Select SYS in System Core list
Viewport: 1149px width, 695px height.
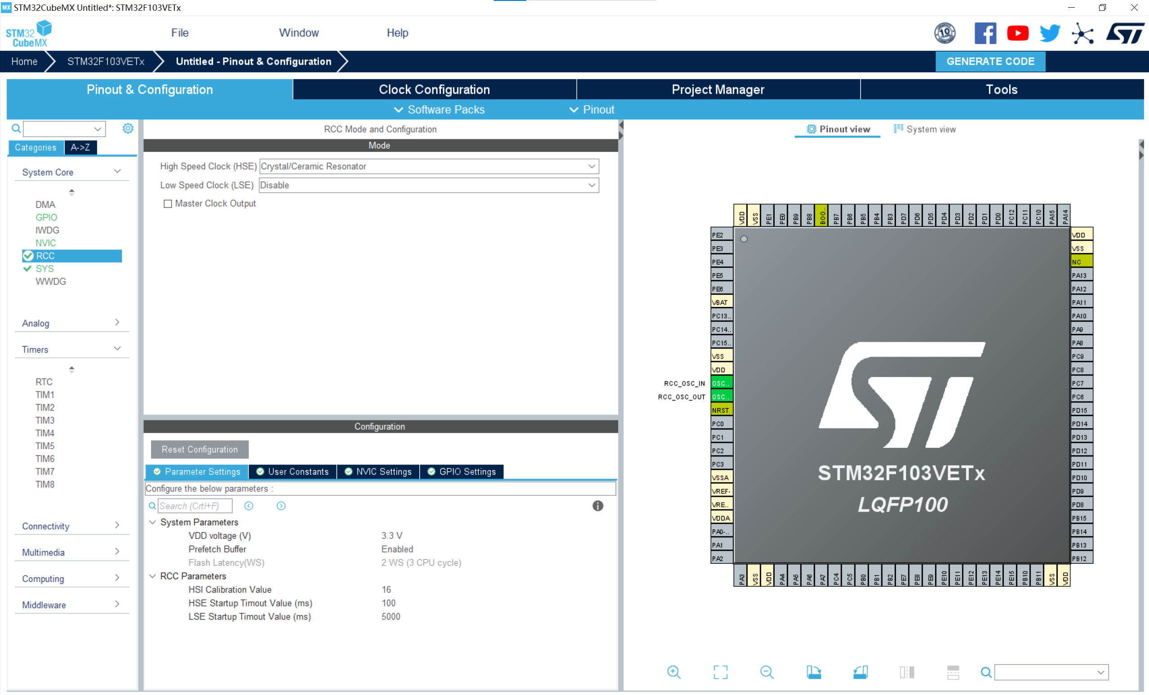[45, 269]
